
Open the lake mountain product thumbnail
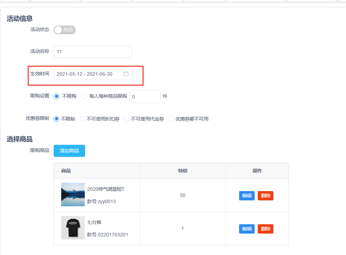73,195
